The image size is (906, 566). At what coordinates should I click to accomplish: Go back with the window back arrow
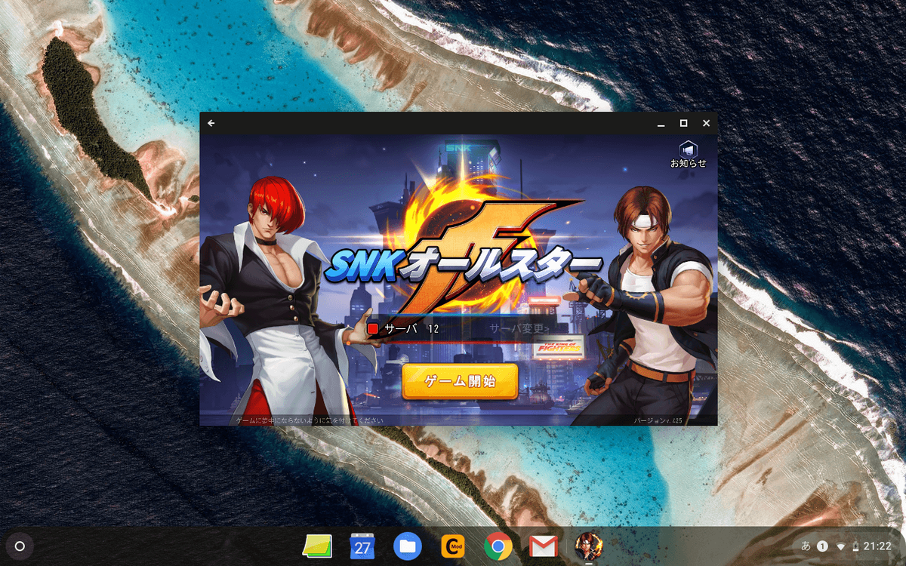tap(211, 123)
